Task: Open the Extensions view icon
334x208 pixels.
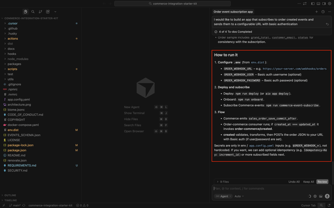Action: tap(48, 12)
